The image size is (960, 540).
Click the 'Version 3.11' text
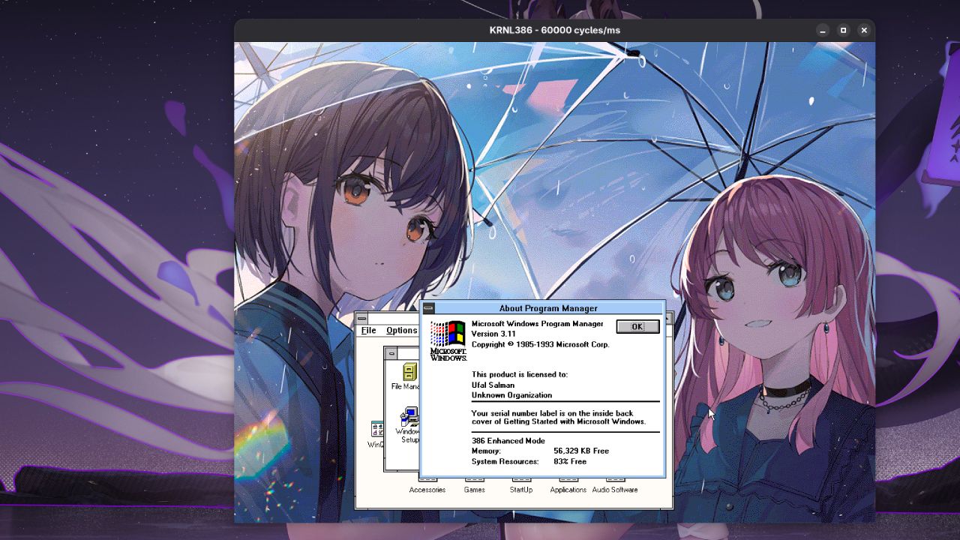point(495,334)
